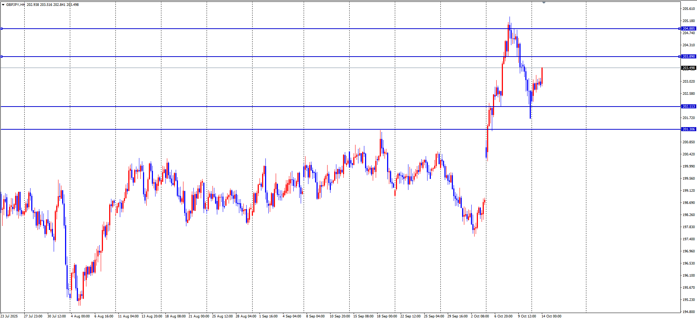Screen dimensions: 697x320
Task: Select the left handle of the 203.890 line
Action: (x=1, y=57)
